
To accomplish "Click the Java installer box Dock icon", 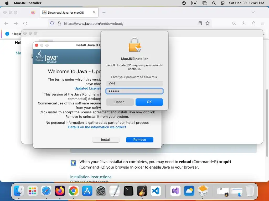I will click(203, 191).
